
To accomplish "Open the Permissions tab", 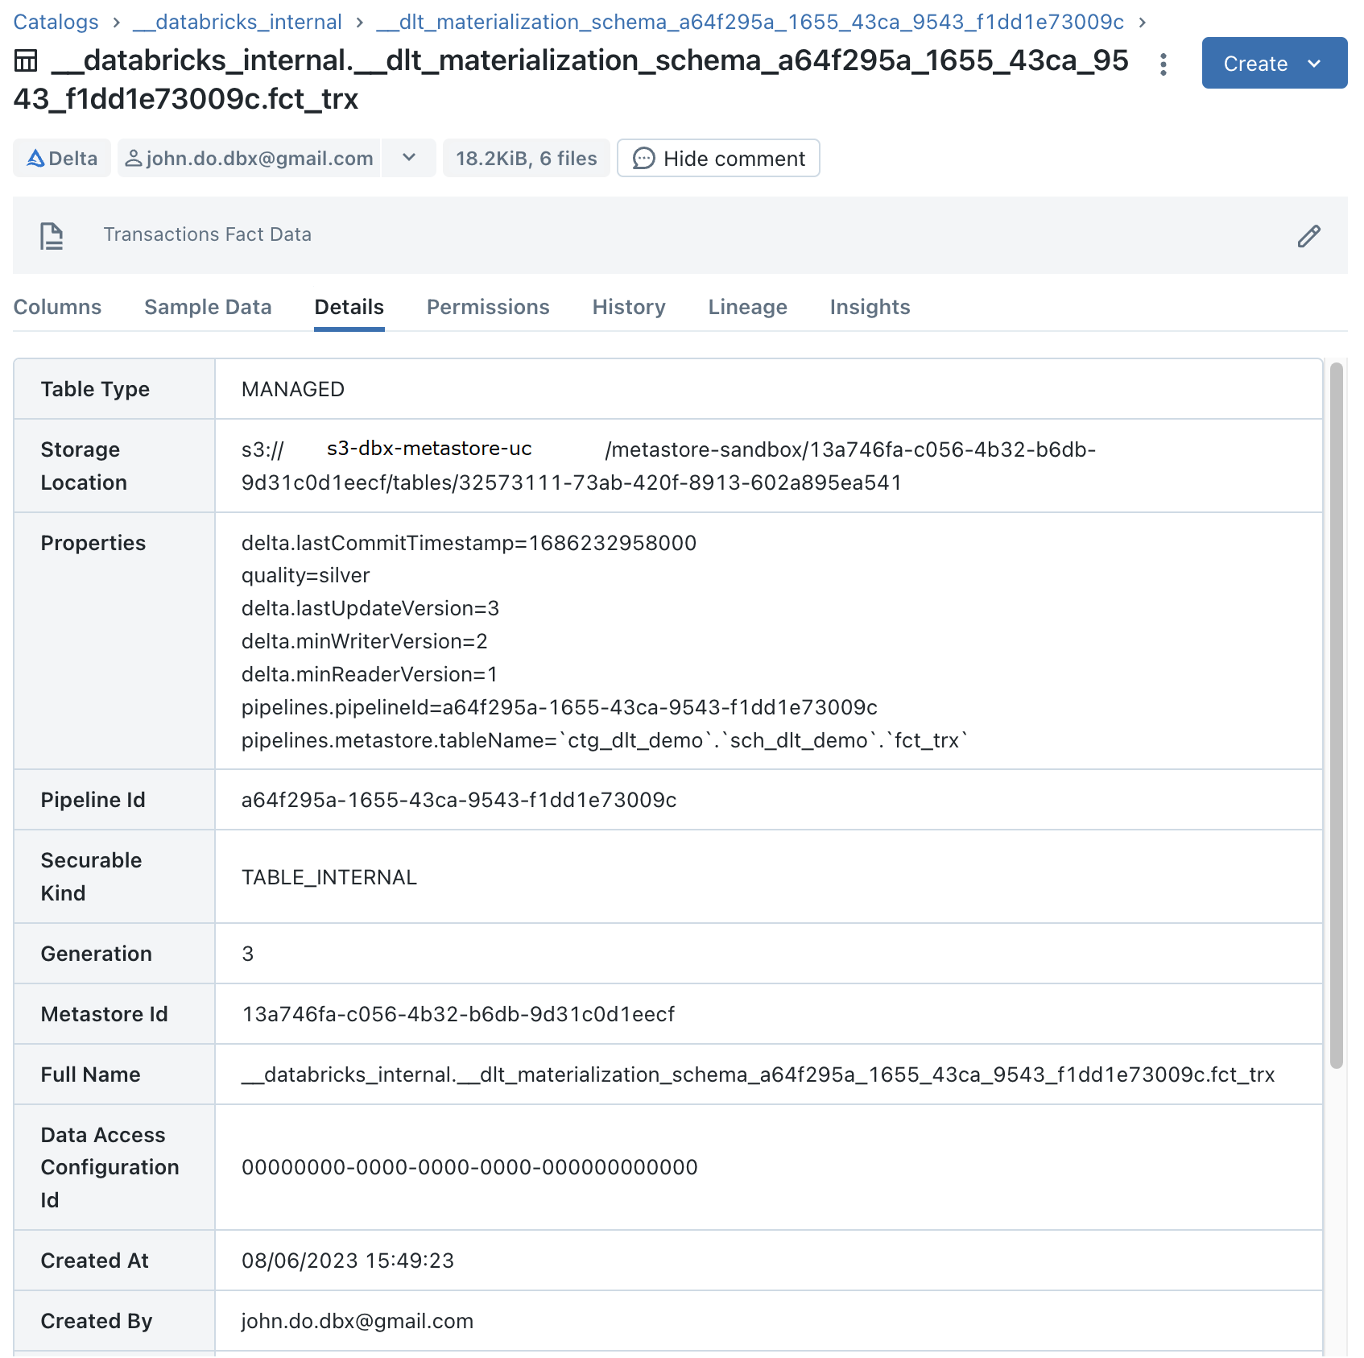I will (x=488, y=307).
